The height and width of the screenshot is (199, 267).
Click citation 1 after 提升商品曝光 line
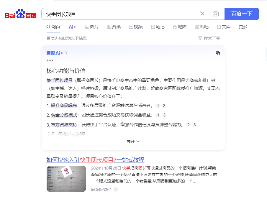click(158, 106)
